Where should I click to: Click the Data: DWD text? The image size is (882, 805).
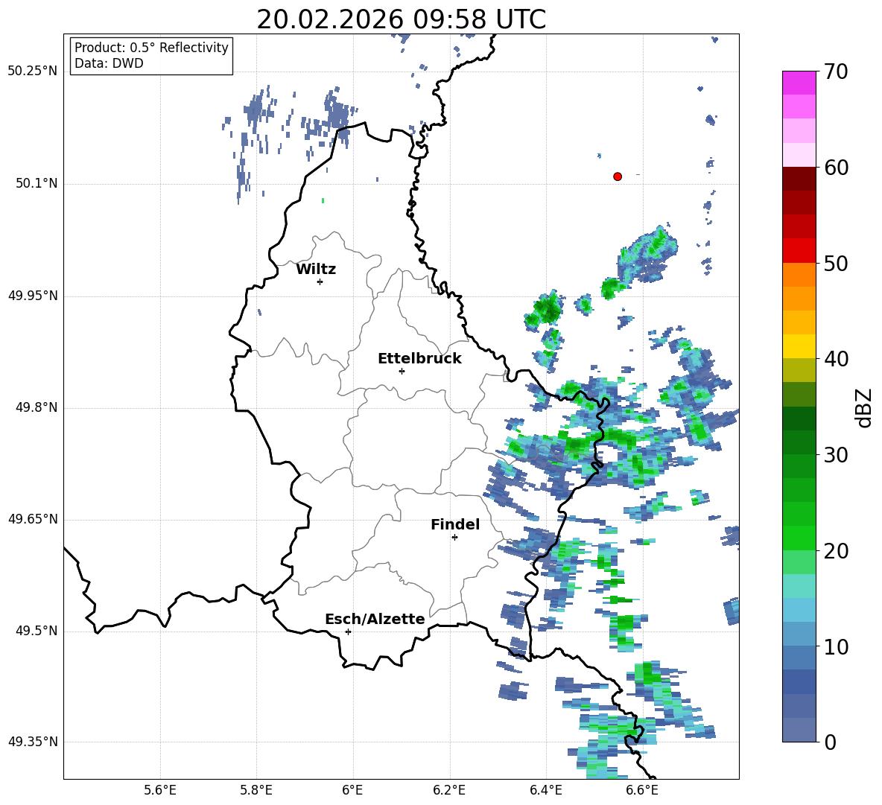coord(109,63)
